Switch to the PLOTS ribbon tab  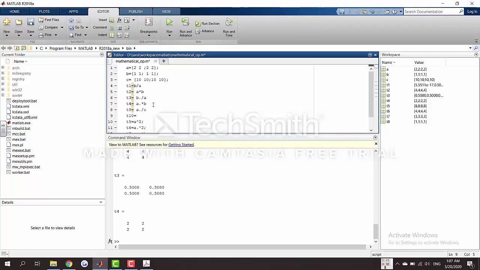[44, 11]
